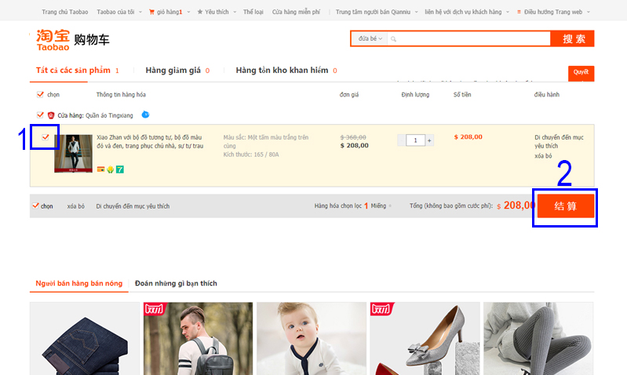Viewport: 627px width, 375px height.
Task: Click the product color text 'Màu sắc'
Action: (x=266, y=141)
